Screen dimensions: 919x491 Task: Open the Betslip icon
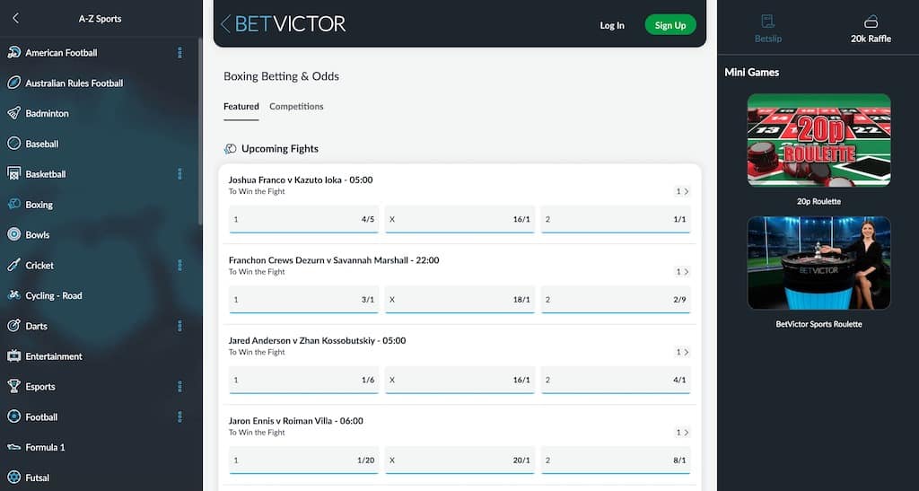click(768, 22)
